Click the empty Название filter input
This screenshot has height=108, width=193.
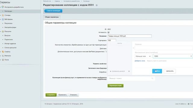164,48
